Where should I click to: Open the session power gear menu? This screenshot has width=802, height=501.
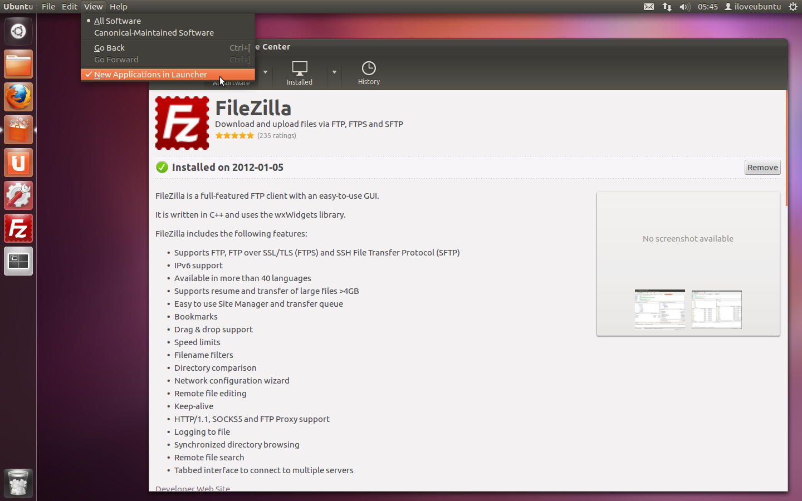793,7
